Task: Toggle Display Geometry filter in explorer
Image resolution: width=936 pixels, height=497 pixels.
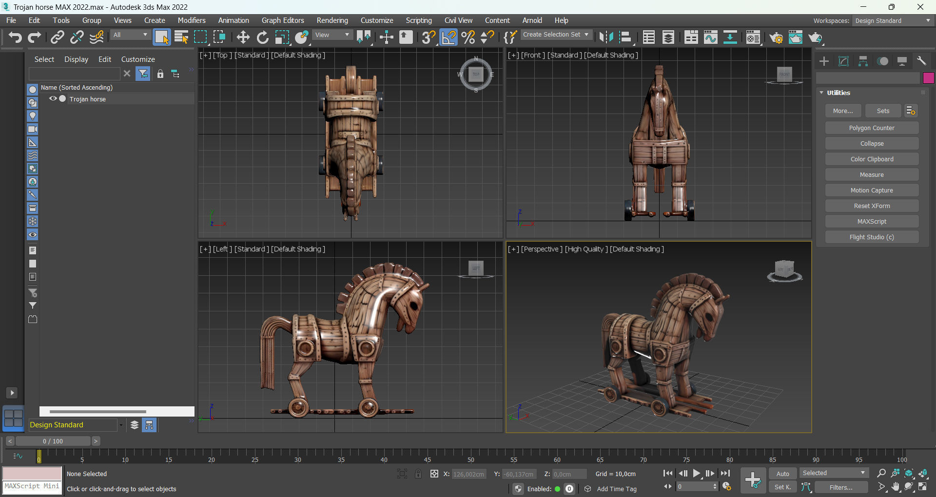Action: (33, 90)
